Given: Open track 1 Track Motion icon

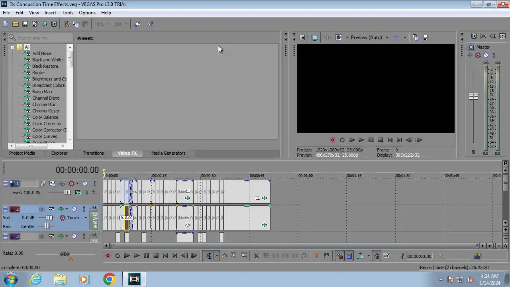Looking at the screenshot, I should click(52, 184).
